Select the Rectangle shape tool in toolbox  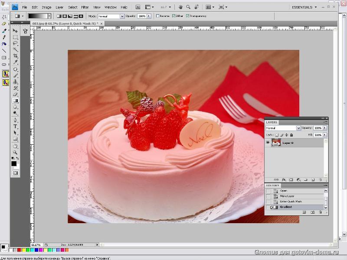pos(15,139)
